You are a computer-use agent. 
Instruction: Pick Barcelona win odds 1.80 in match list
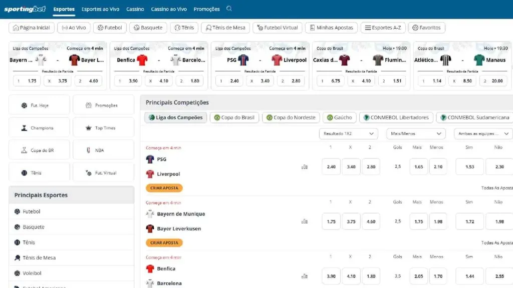click(371, 276)
